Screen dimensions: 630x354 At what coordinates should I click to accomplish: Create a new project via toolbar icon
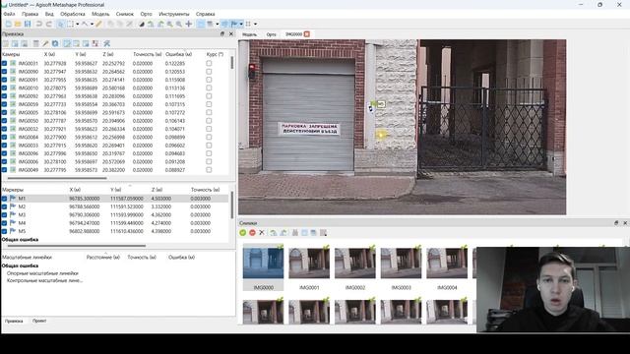click(8, 24)
